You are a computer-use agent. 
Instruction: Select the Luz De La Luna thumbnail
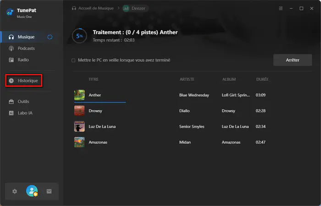[x=79, y=126]
